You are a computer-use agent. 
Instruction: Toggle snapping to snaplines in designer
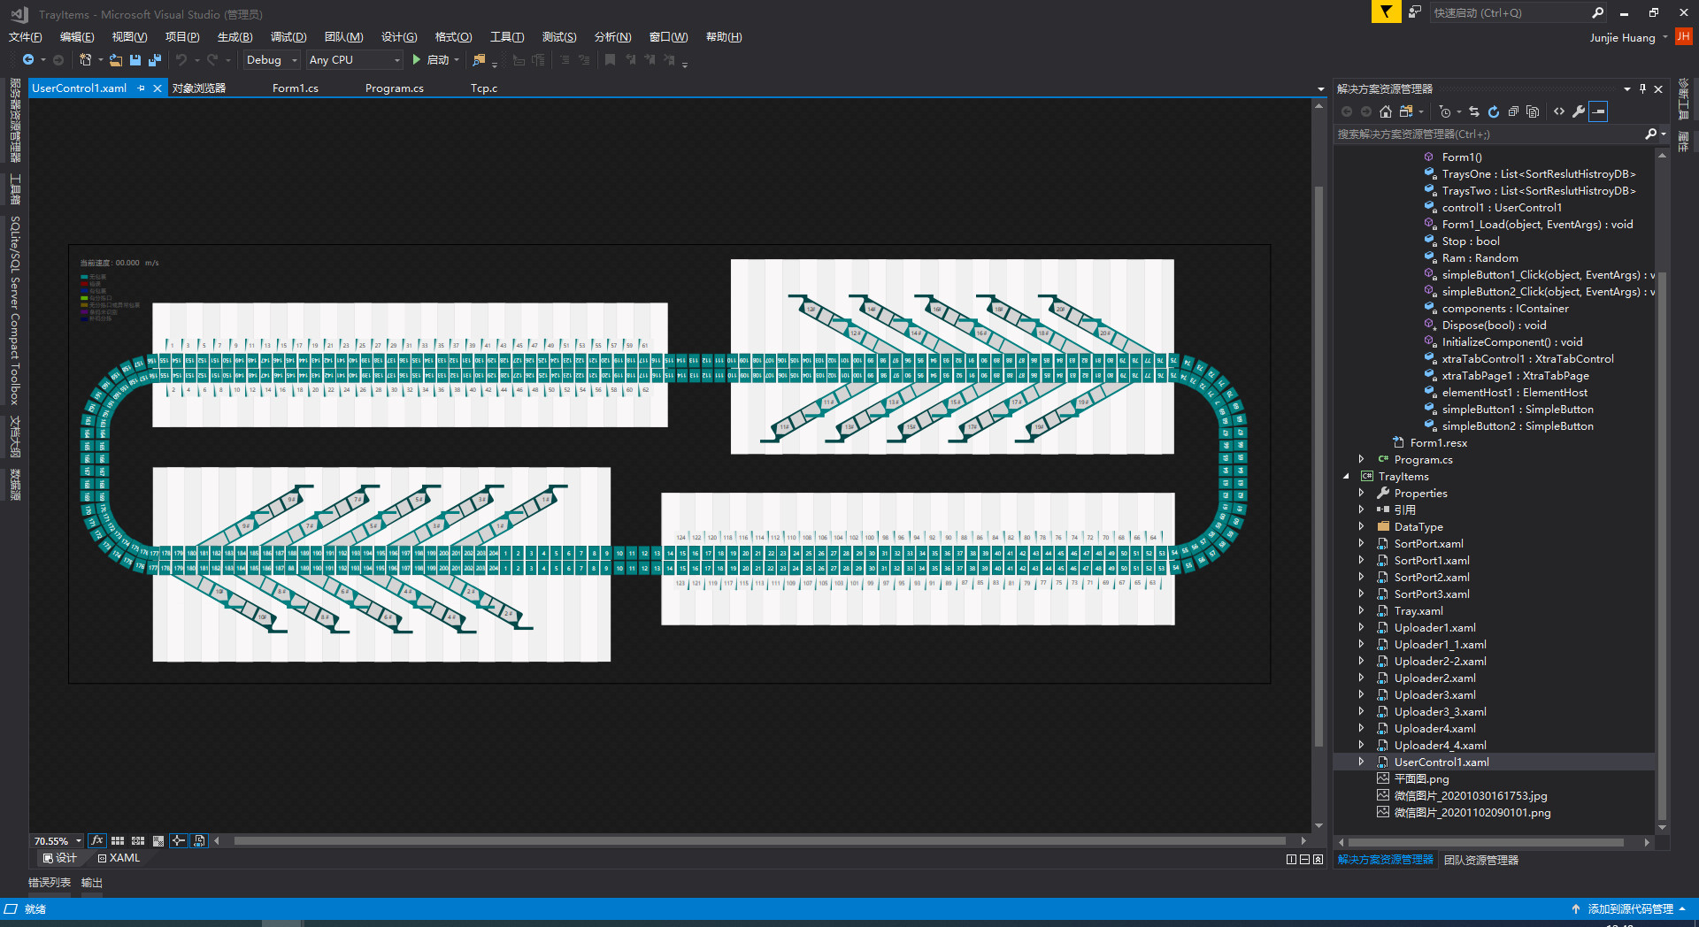pos(179,840)
